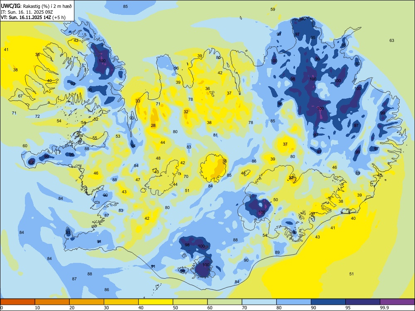The height and width of the screenshot is (311, 415).
Task: Click the humidity value 48
Action: pos(158,158)
